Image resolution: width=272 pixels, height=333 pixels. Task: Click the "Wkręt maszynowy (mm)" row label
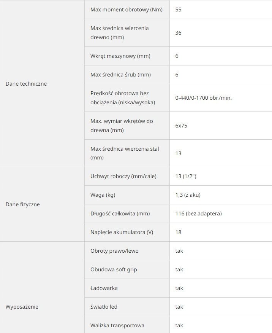(x=120, y=56)
